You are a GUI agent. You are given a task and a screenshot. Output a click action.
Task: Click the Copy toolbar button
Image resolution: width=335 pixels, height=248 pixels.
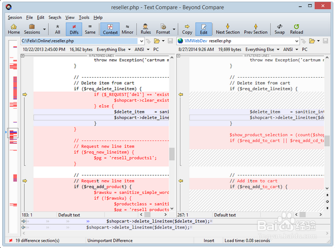tap(187, 29)
